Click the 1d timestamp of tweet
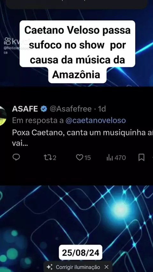 click(102, 109)
